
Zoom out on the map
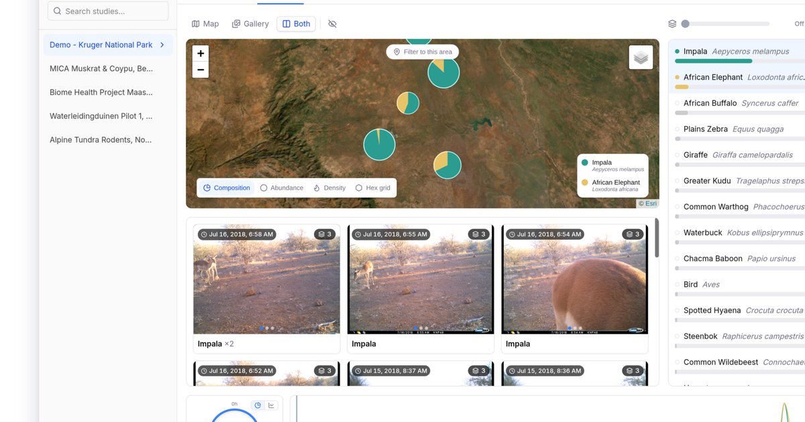[x=201, y=70]
